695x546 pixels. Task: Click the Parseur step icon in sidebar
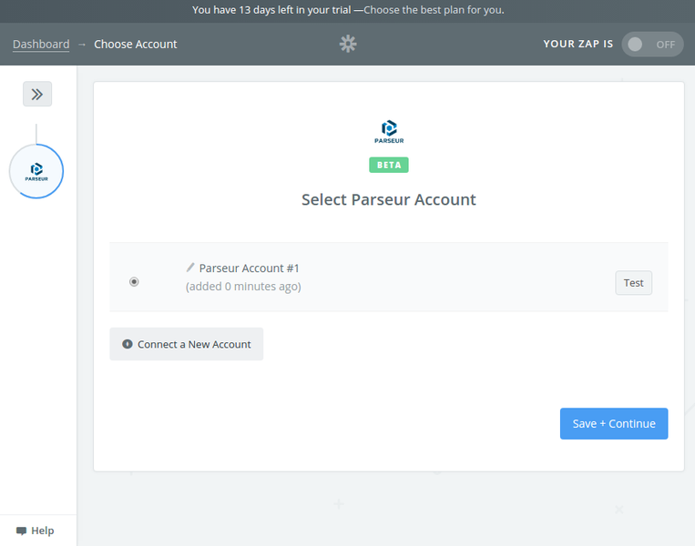click(x=36, y=171)
